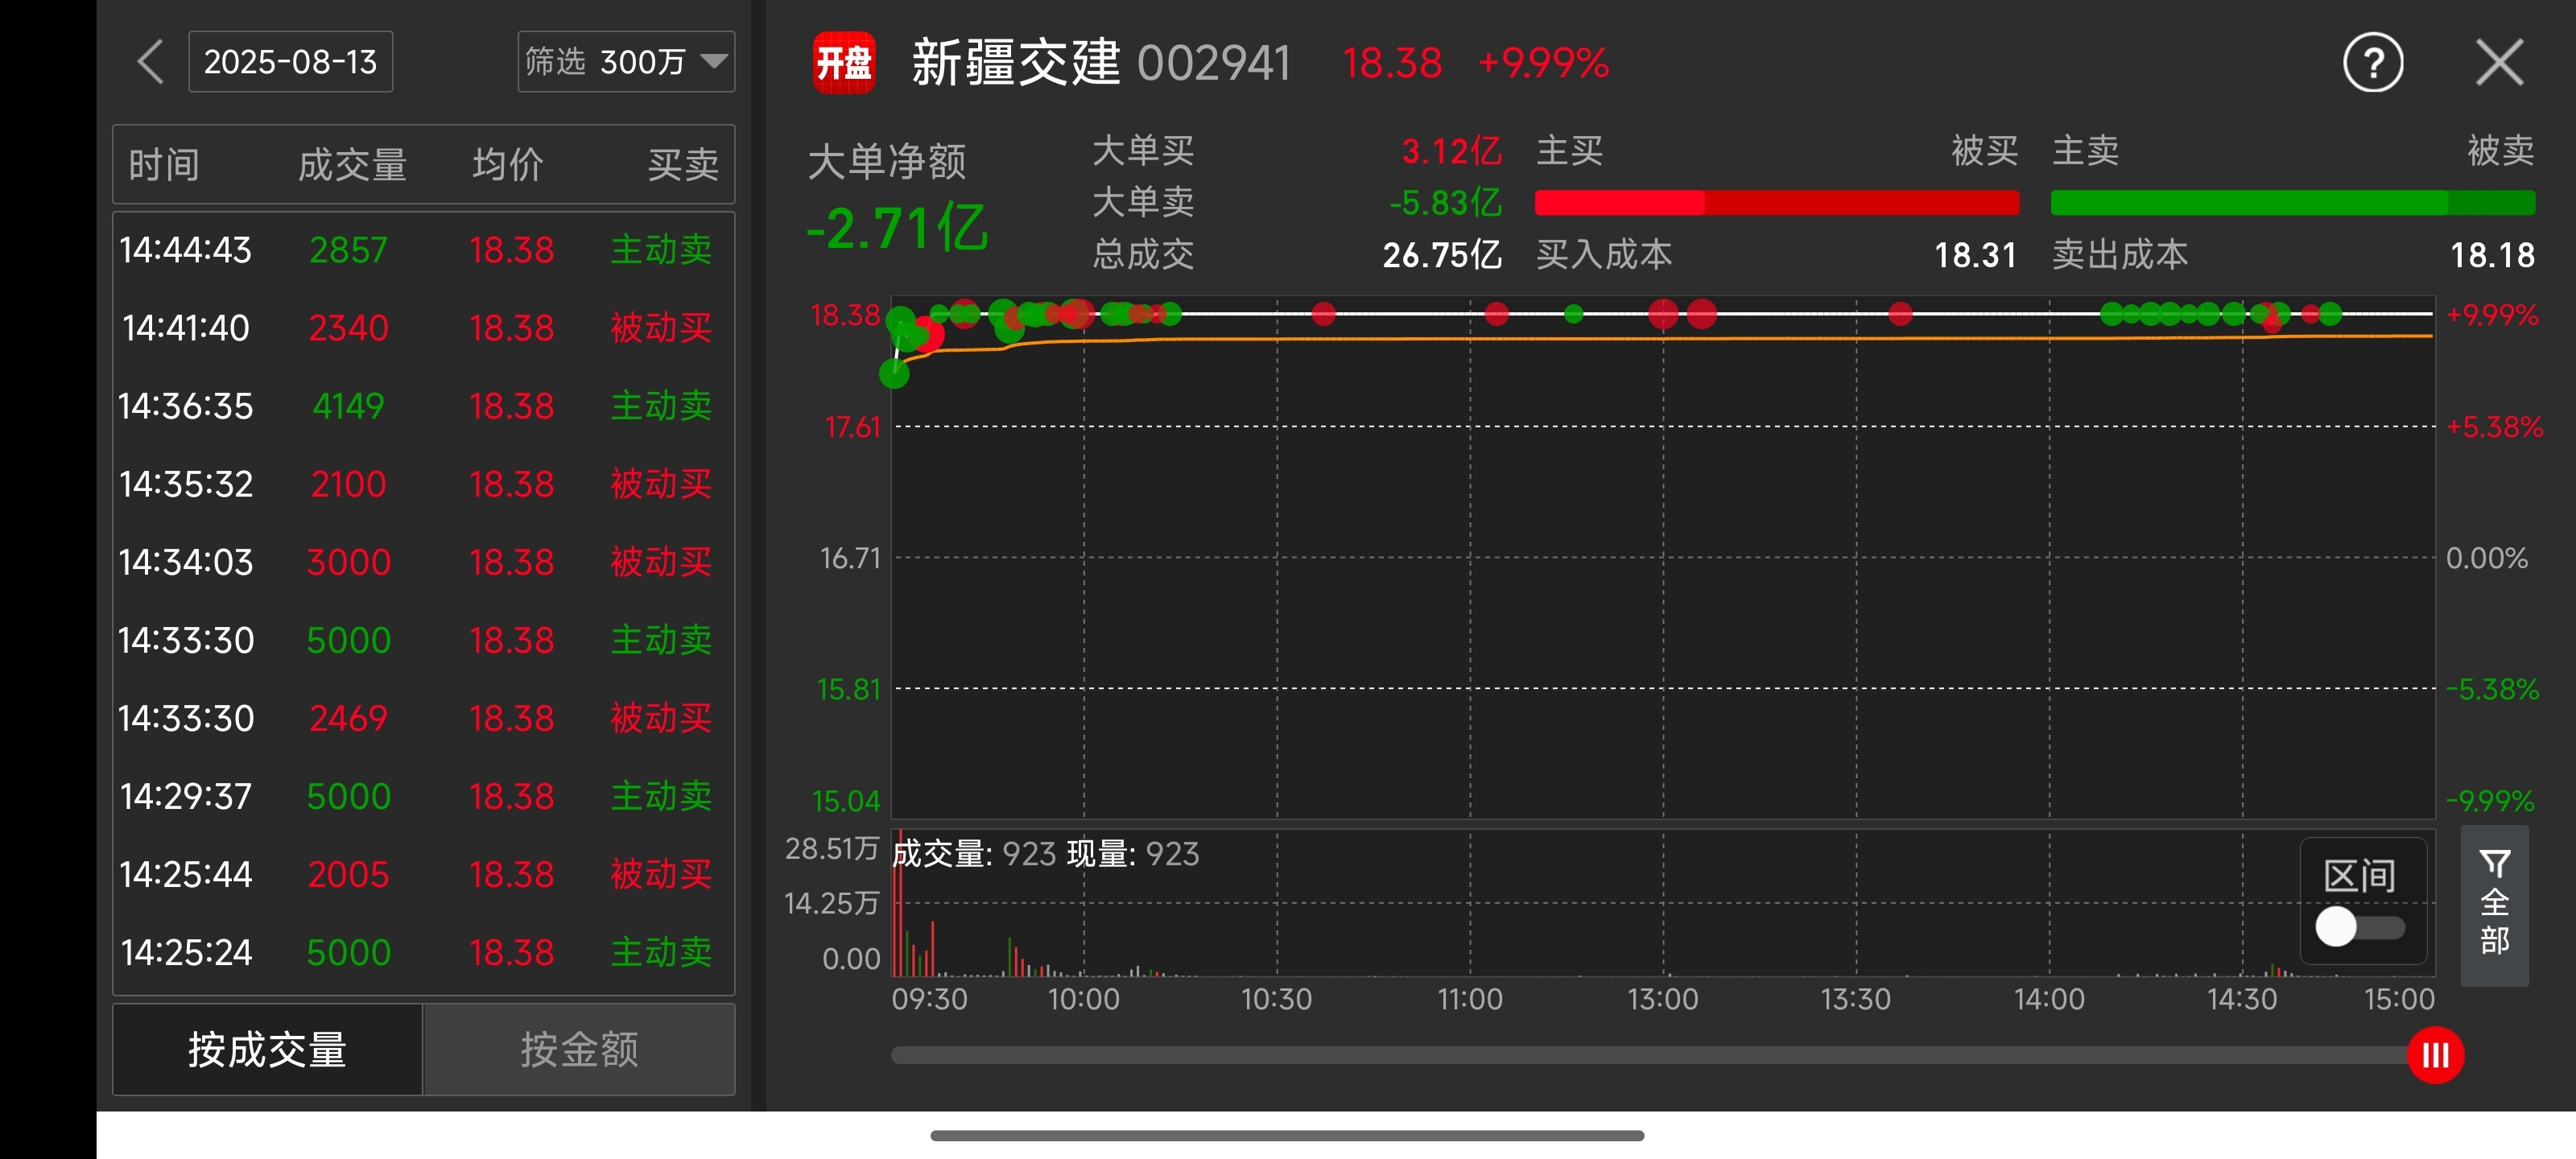Click the 全部 filter funnel icon
Screen dimensions: 2576x1159
[x=2494, y=903]
